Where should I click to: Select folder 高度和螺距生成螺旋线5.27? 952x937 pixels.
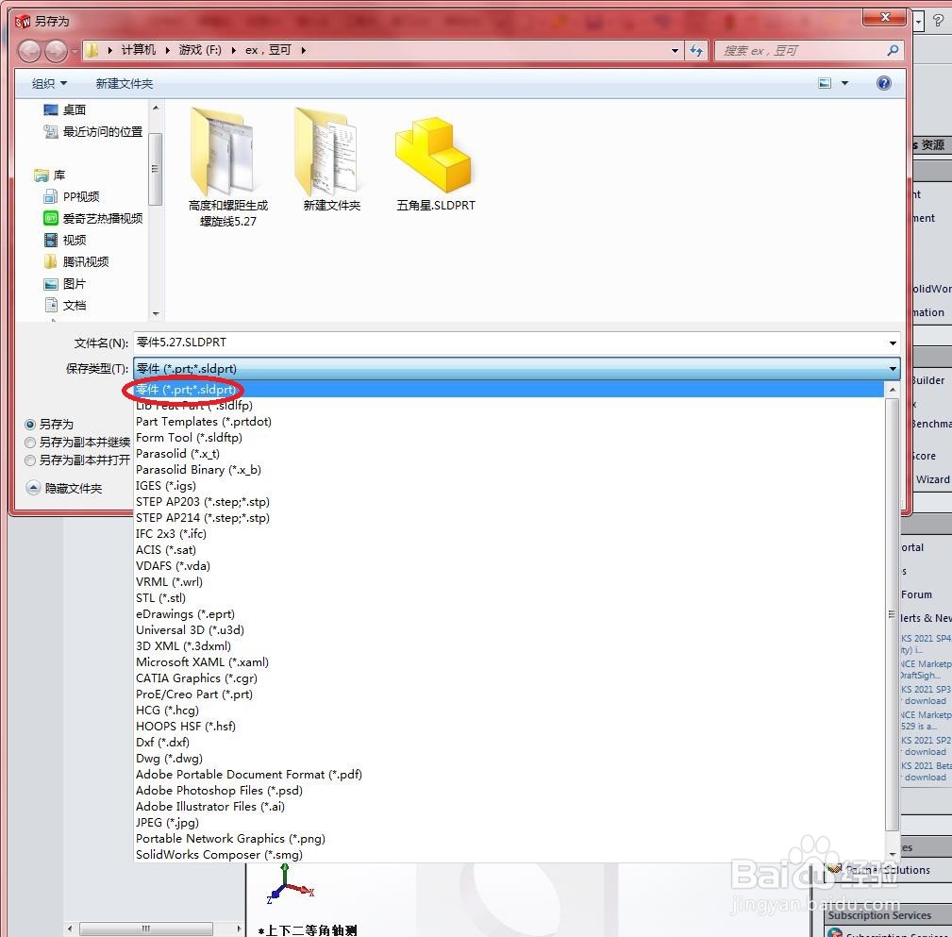tap(227, 167)
